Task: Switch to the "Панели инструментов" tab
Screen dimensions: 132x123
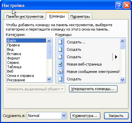Action: (25, 16)
